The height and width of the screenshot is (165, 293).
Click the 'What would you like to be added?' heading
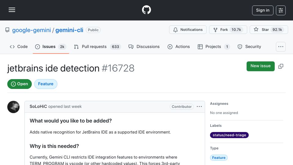[x=71, y=121]
